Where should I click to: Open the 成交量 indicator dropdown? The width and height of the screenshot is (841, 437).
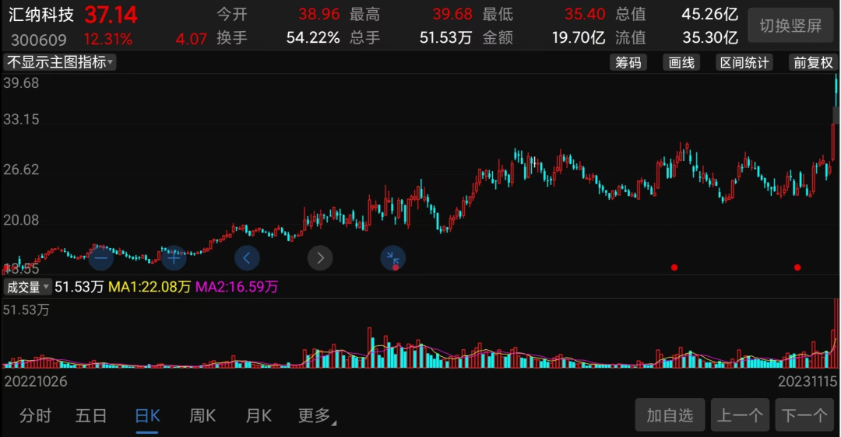coord(27,287)
